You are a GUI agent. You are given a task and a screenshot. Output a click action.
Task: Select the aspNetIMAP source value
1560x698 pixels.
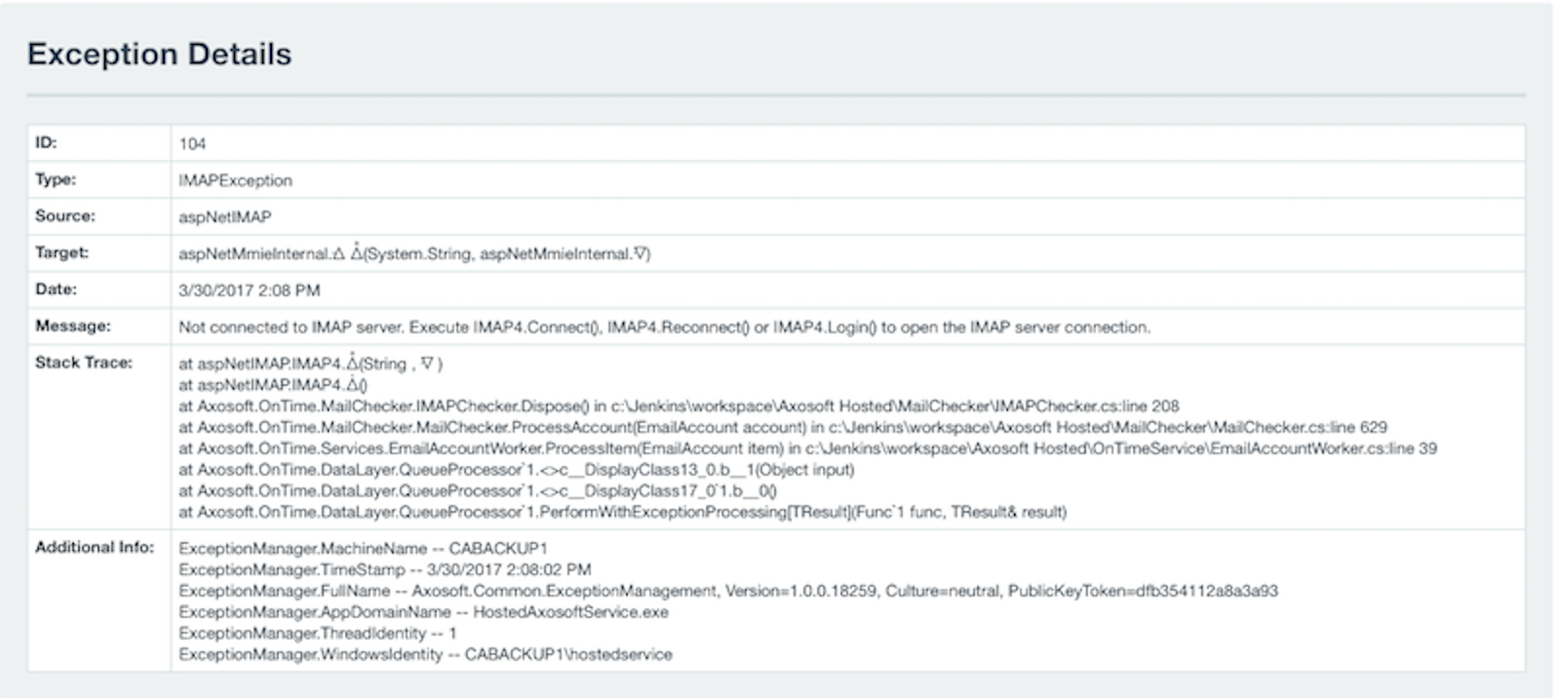click(x=224, y=217)
